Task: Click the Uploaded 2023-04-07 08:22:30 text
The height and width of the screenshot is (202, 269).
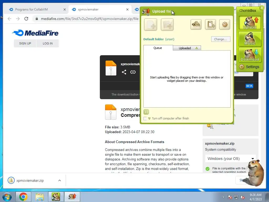Action: (130, 132)
